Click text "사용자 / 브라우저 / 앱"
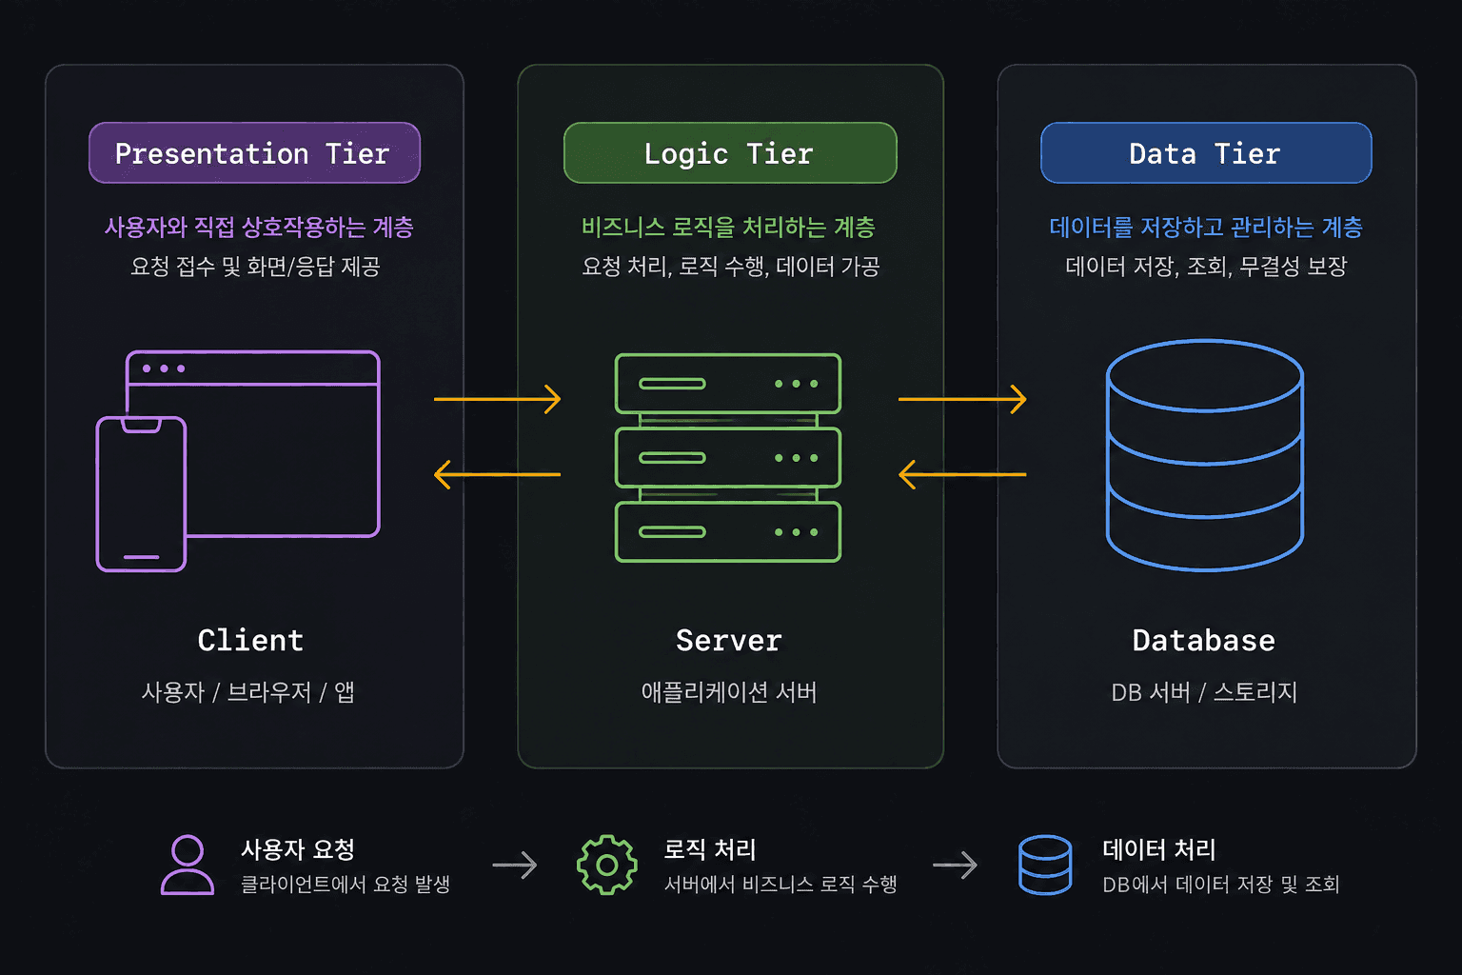The image size is (1462, 975). [248, 692]
